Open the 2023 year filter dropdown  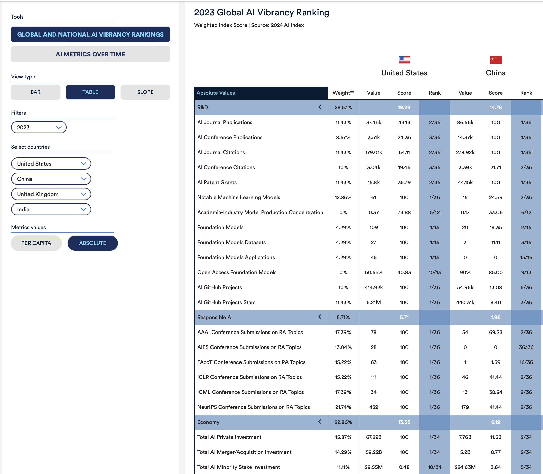click(x=39, y=127)
